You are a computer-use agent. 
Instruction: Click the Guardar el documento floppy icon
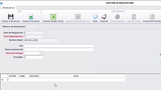pos(11,17)
